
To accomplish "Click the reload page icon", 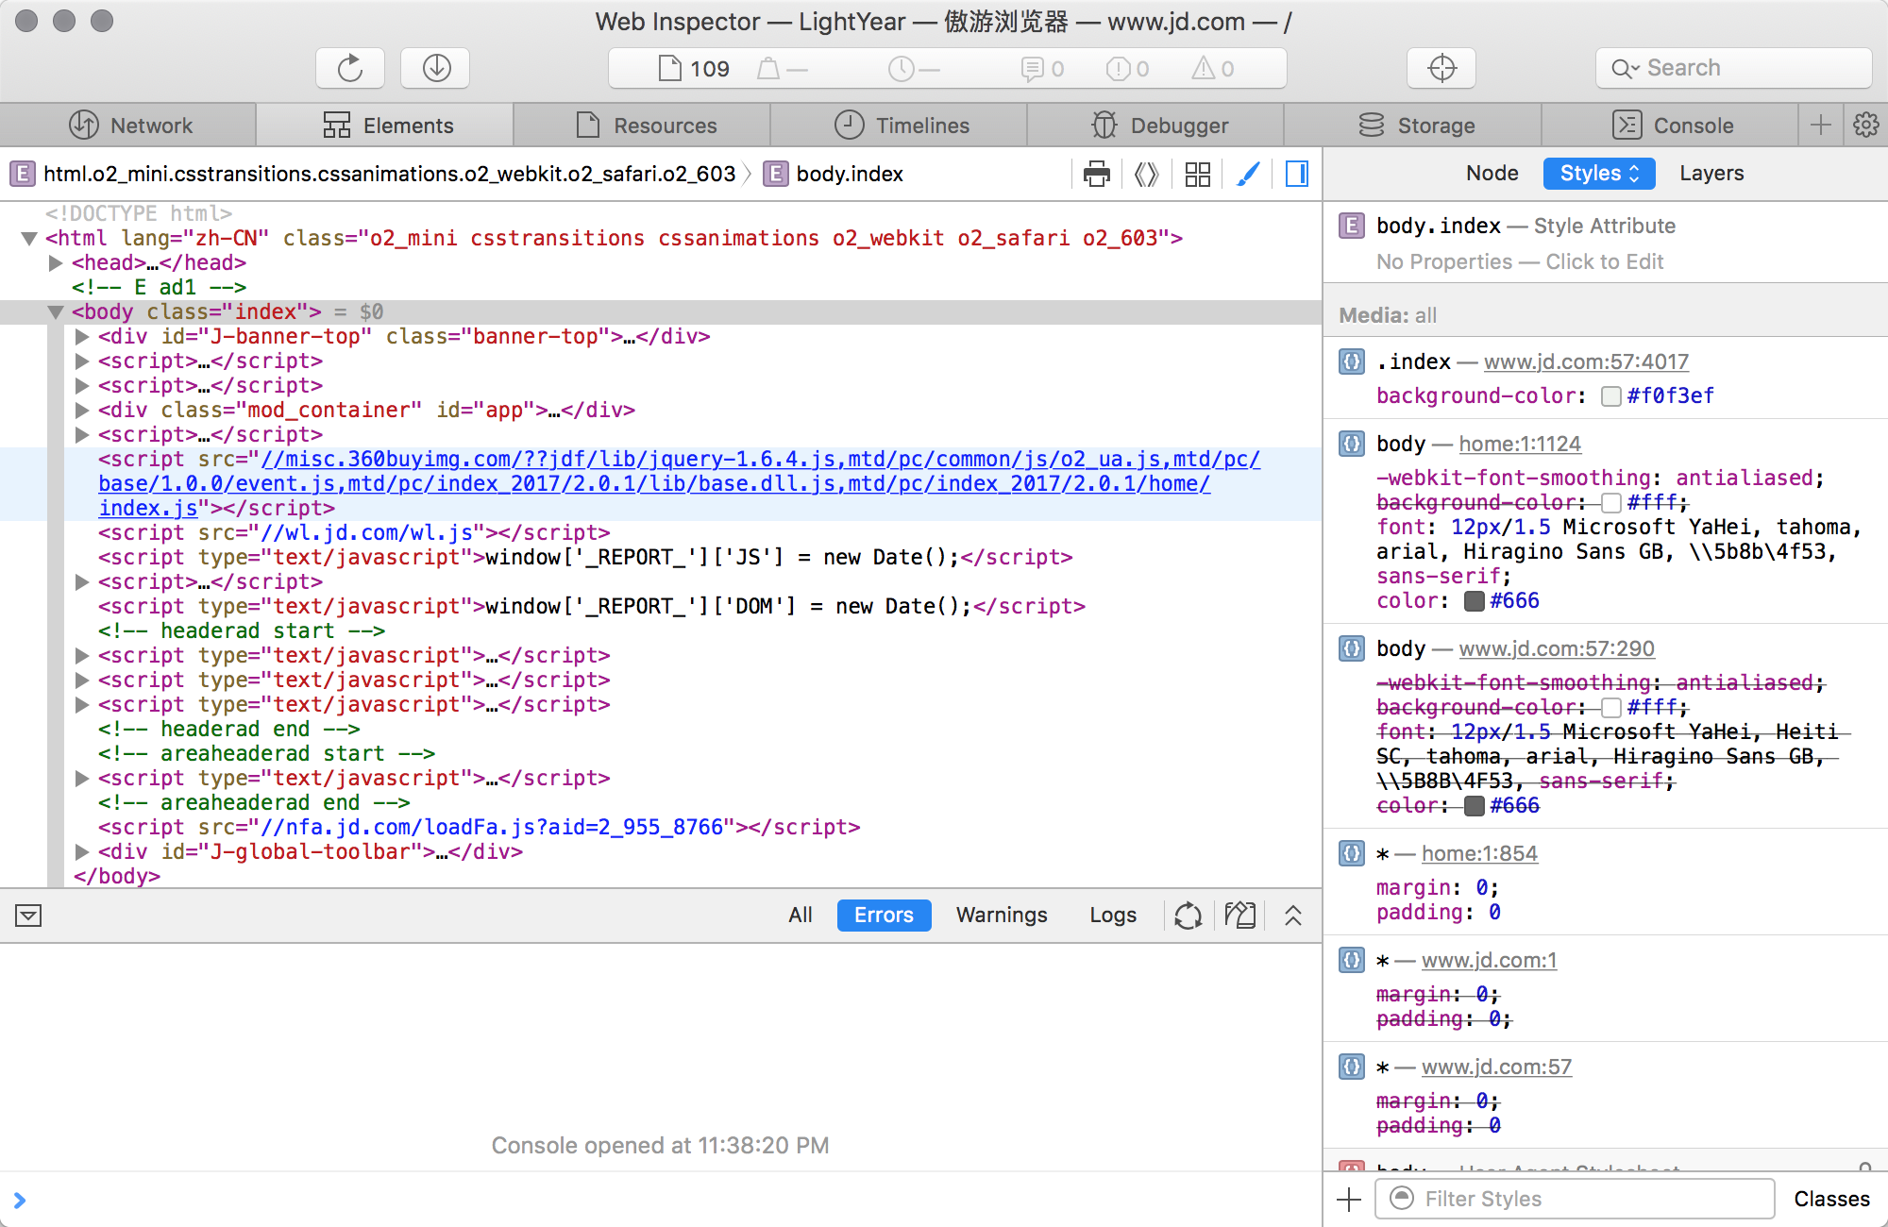I will [350, 68].
